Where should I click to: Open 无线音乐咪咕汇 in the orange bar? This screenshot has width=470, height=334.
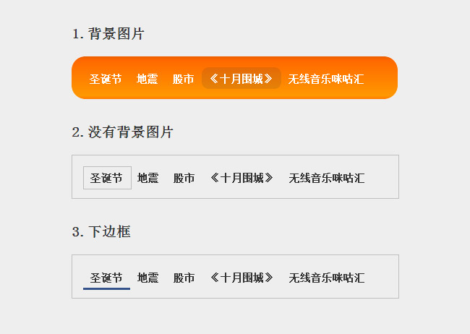coord(325,79)
